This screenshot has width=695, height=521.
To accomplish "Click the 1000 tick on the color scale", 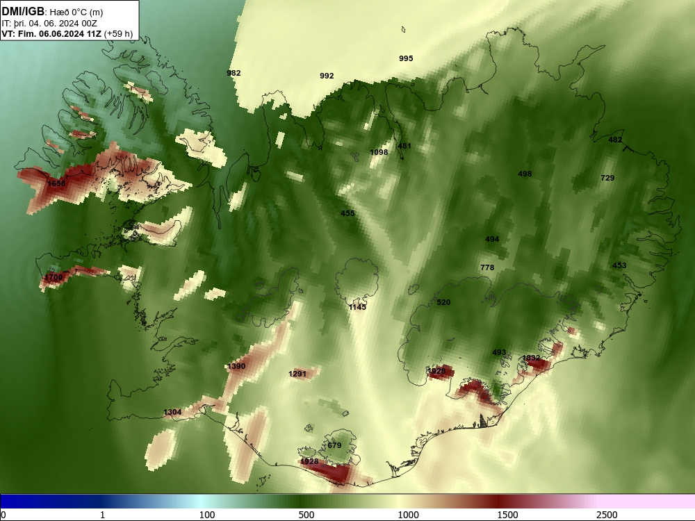I will coord(408,515).
